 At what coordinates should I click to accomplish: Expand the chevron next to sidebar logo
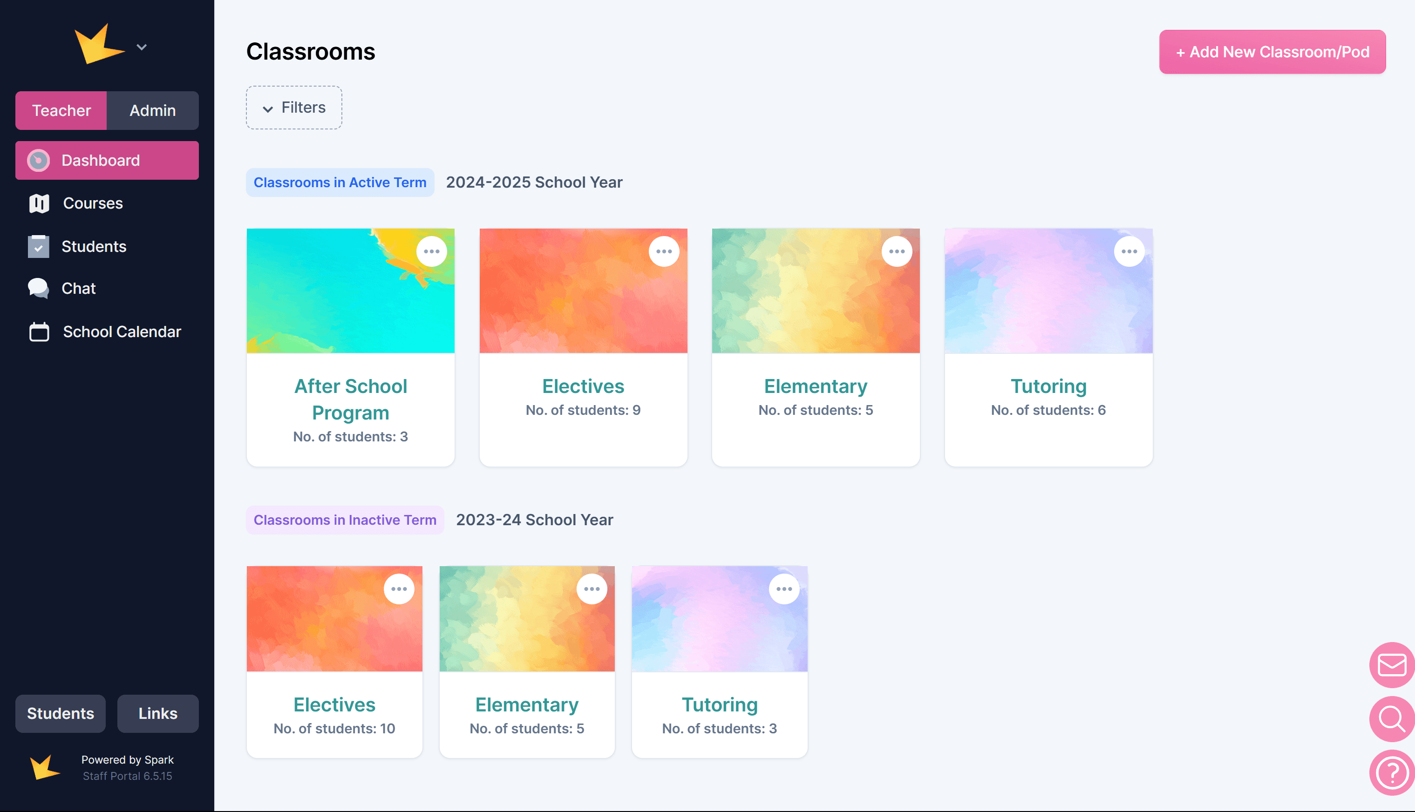142,47
